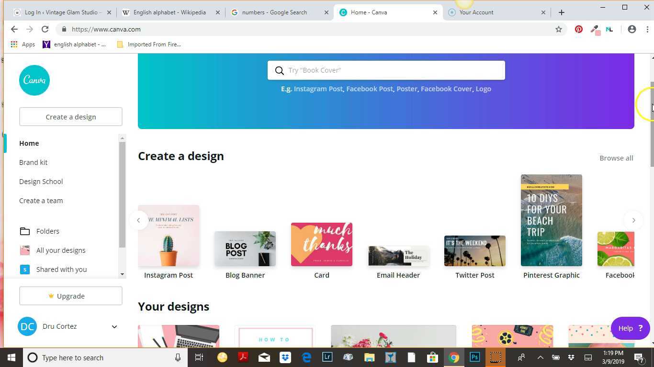Open a new browser tab
The height and width of the screenshot is (367, 654).
561,12
